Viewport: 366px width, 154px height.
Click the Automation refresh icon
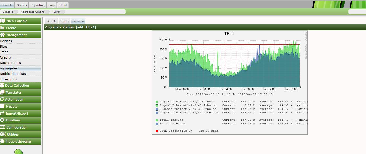[2, 99]
